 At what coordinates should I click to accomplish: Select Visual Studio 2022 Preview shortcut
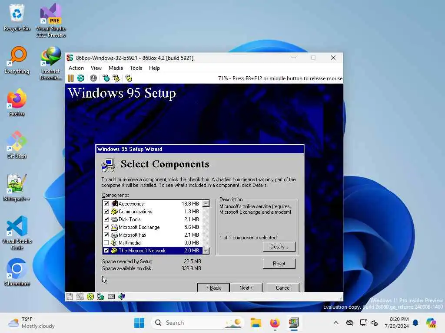[x=51, y=20]
